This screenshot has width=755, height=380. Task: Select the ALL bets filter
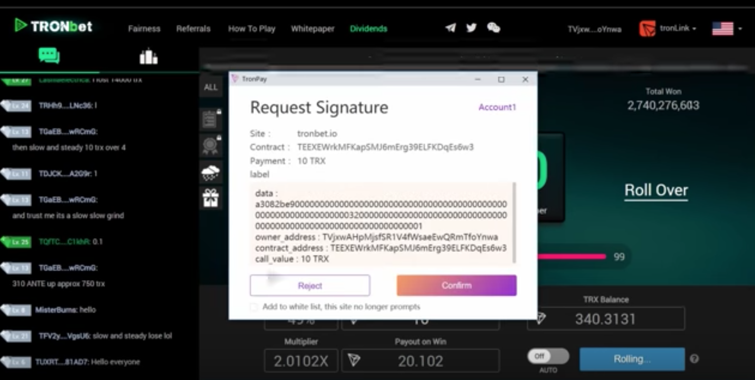211,87
